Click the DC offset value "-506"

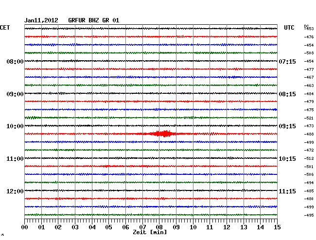click(309, 174)
